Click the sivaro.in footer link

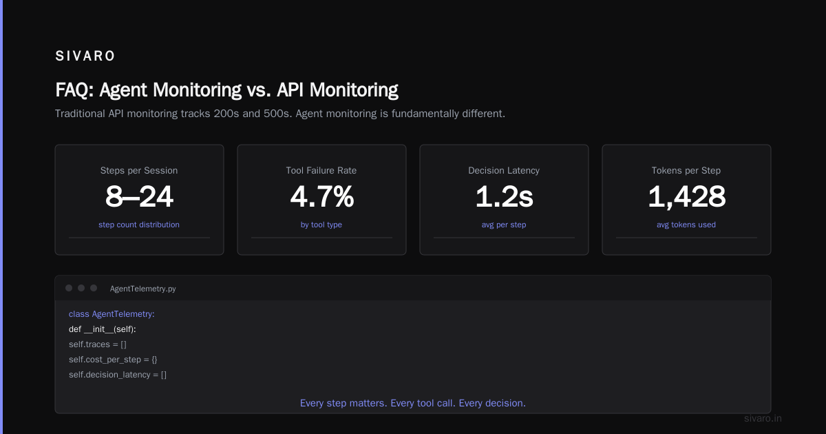click(x=763, y=418)
